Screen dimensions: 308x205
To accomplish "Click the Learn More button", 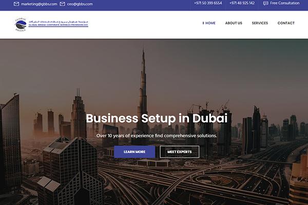I will click(134, 152).
